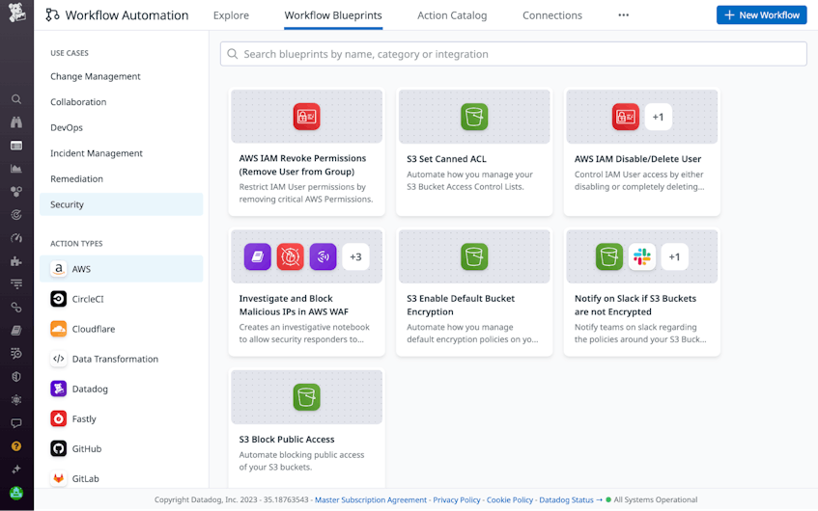Open the dashboards icon in left nav
Viewport: 818px width, 511px height.
(x=16, y=146)
